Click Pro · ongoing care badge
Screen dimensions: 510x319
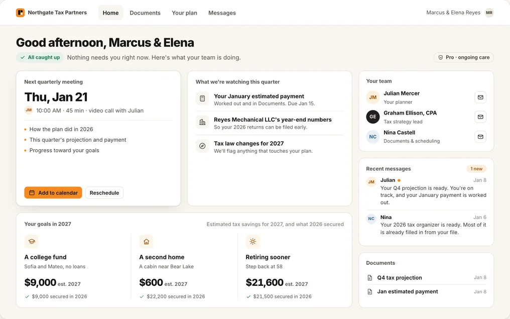[x=464, y=57]
